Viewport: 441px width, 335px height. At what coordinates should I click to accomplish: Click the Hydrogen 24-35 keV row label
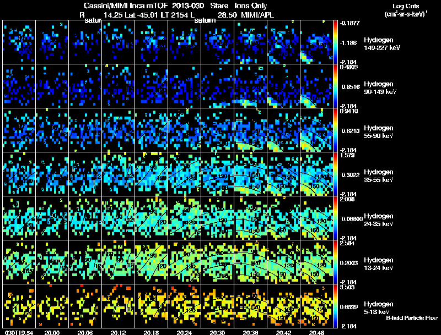pyautogui.click(x=379, y=220)
